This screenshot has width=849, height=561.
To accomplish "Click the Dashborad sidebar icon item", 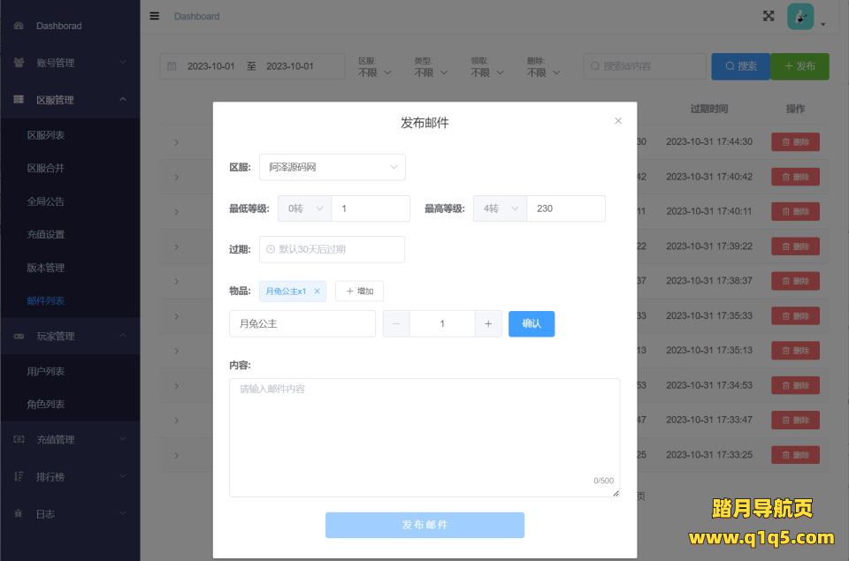I will coord(19,26).
